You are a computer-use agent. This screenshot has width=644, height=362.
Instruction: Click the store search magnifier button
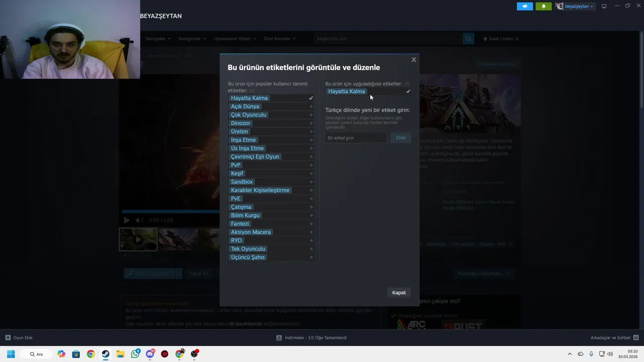(x=468, y=39)
